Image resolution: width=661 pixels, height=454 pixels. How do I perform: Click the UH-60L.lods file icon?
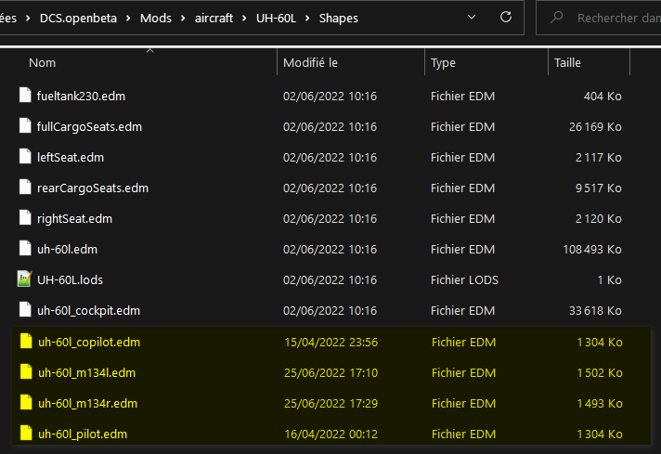[25, 279]
